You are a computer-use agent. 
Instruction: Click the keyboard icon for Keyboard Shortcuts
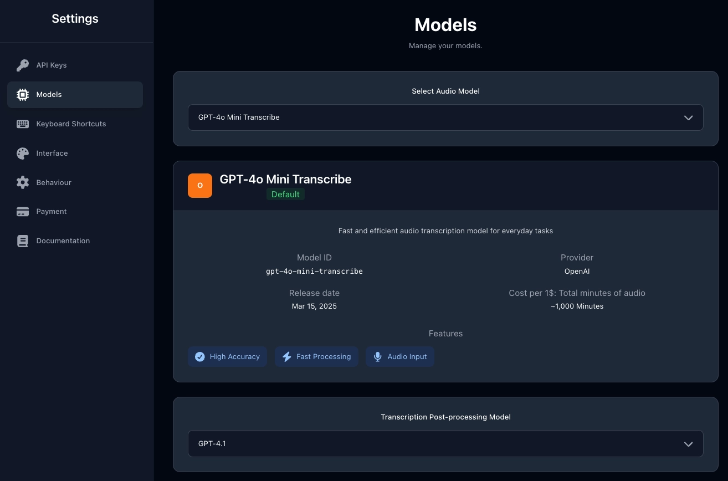tap(22, 124)
